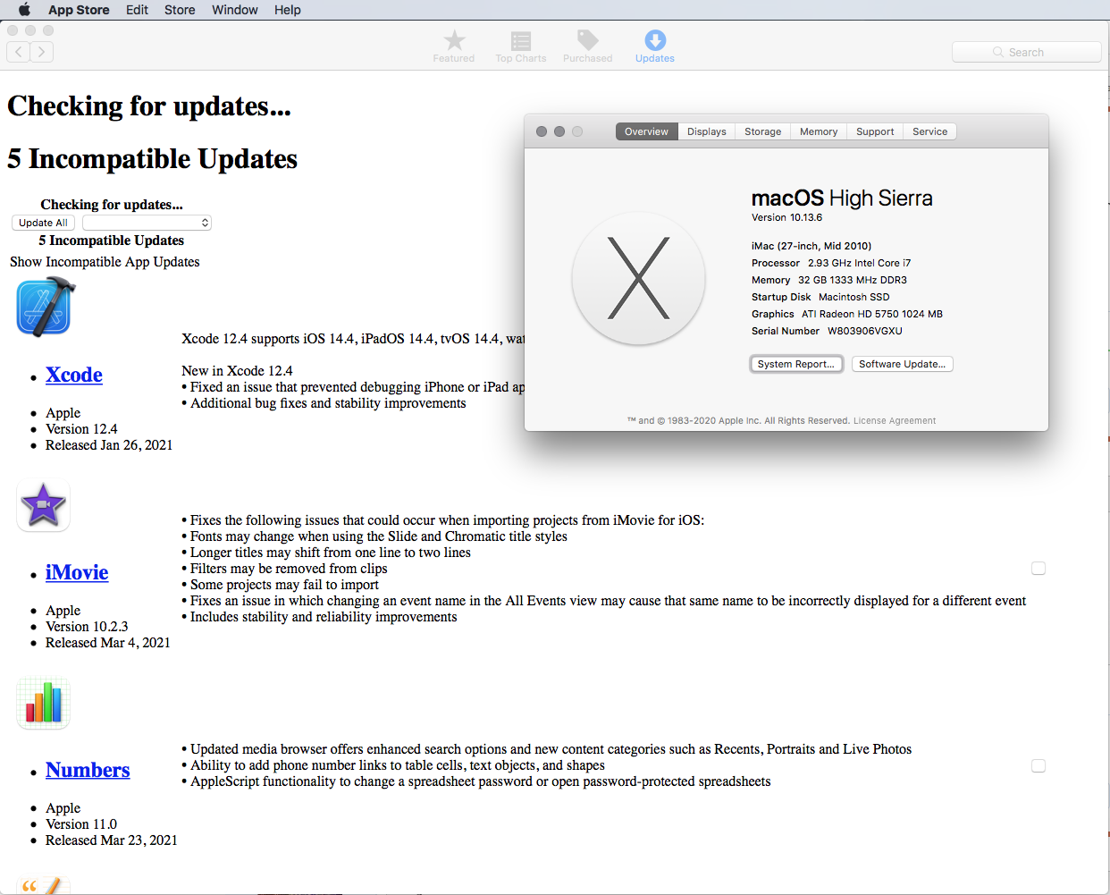This screenshot has width=1110, height=895.
Task: Click Version 10.13.6 text
Action: [786, 217]
